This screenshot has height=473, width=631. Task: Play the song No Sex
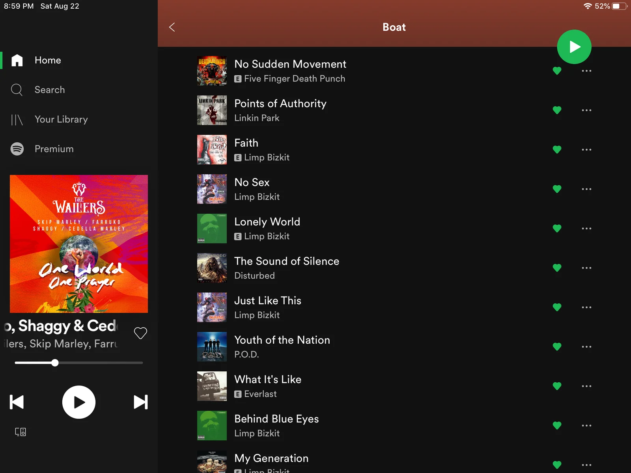pos(252,182)
